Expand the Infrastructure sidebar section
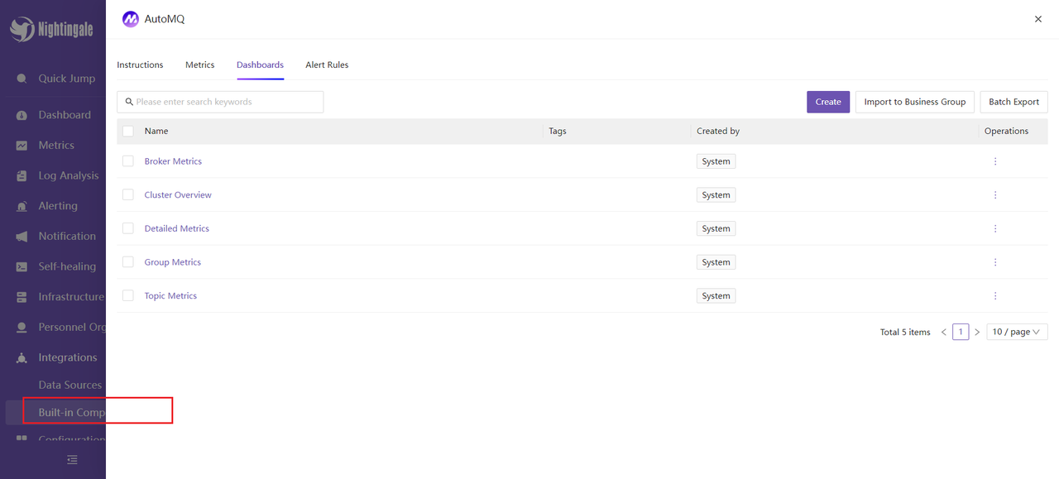This screenshot has height=479, width=1059. (x=70, y=297)
